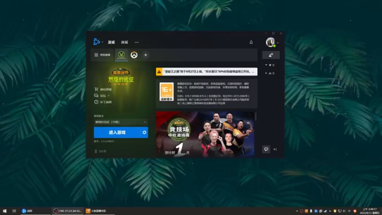Open the 论坛 forums link
This screenshot has width=382, height=215.
102,96
